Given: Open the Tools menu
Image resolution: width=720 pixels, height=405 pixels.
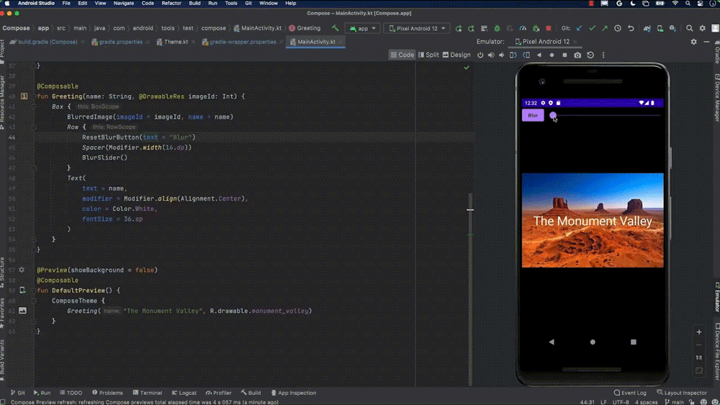Looking at the screenshot, I should coord(231,3).
